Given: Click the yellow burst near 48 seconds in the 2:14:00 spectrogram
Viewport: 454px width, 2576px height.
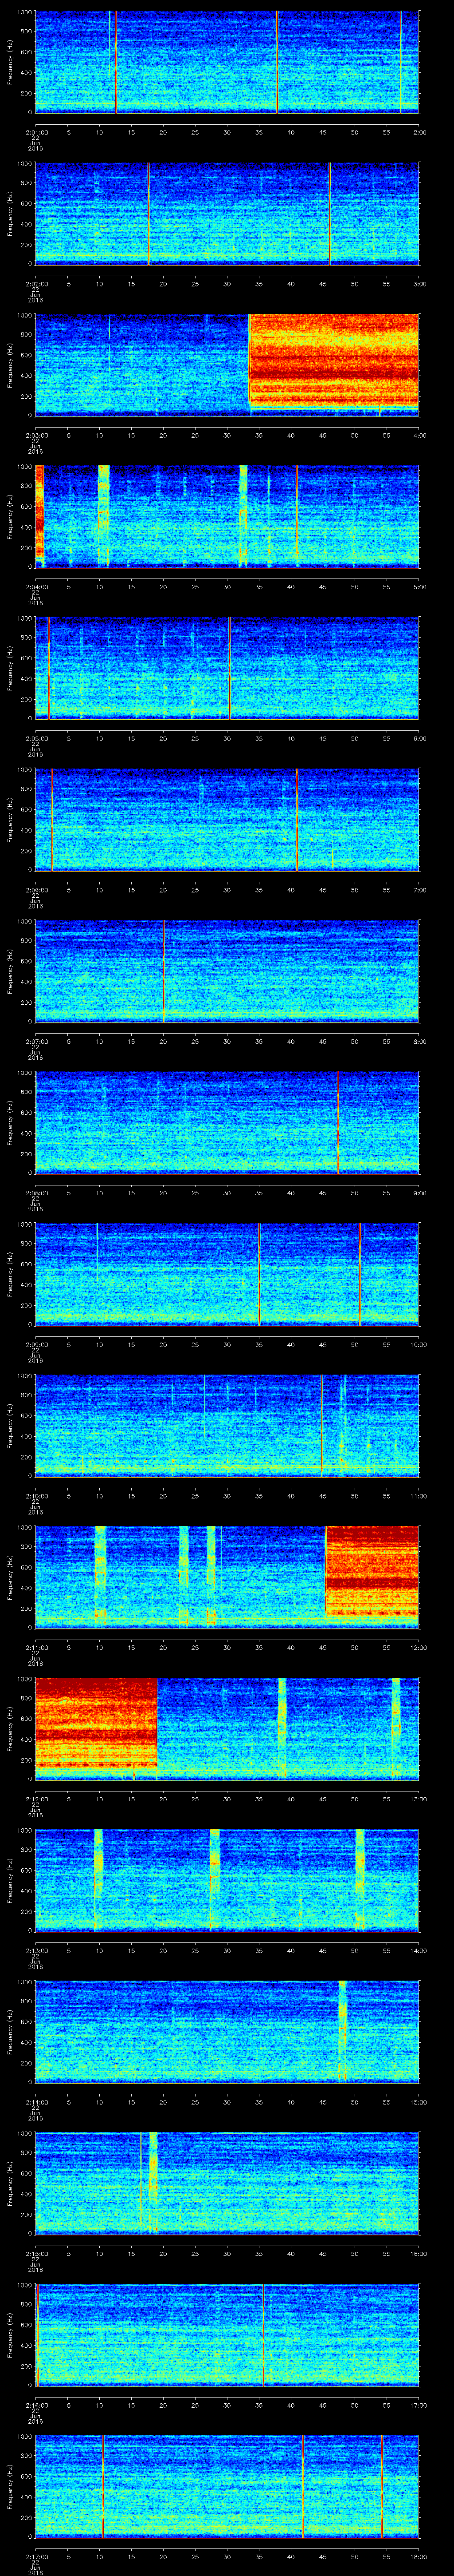Looking at the screenshot, I should (342, 2030).
